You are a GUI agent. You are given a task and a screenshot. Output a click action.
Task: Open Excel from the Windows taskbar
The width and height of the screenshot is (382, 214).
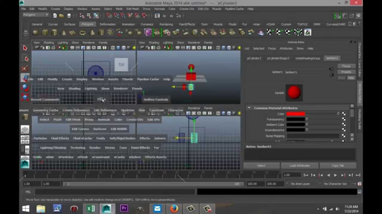[90, 209]
